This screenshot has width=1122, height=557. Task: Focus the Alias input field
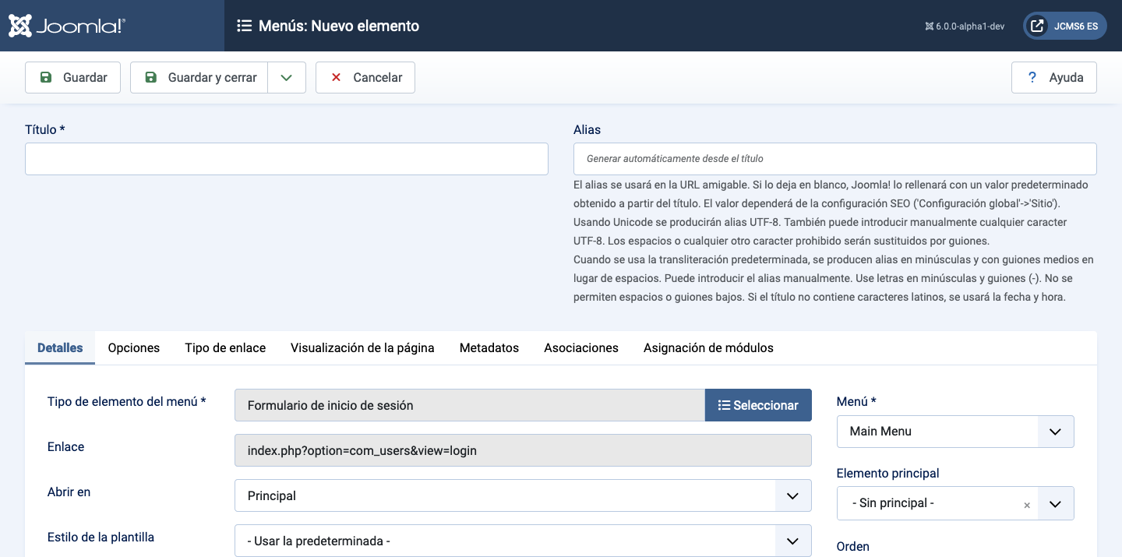(x=835, y=159)
